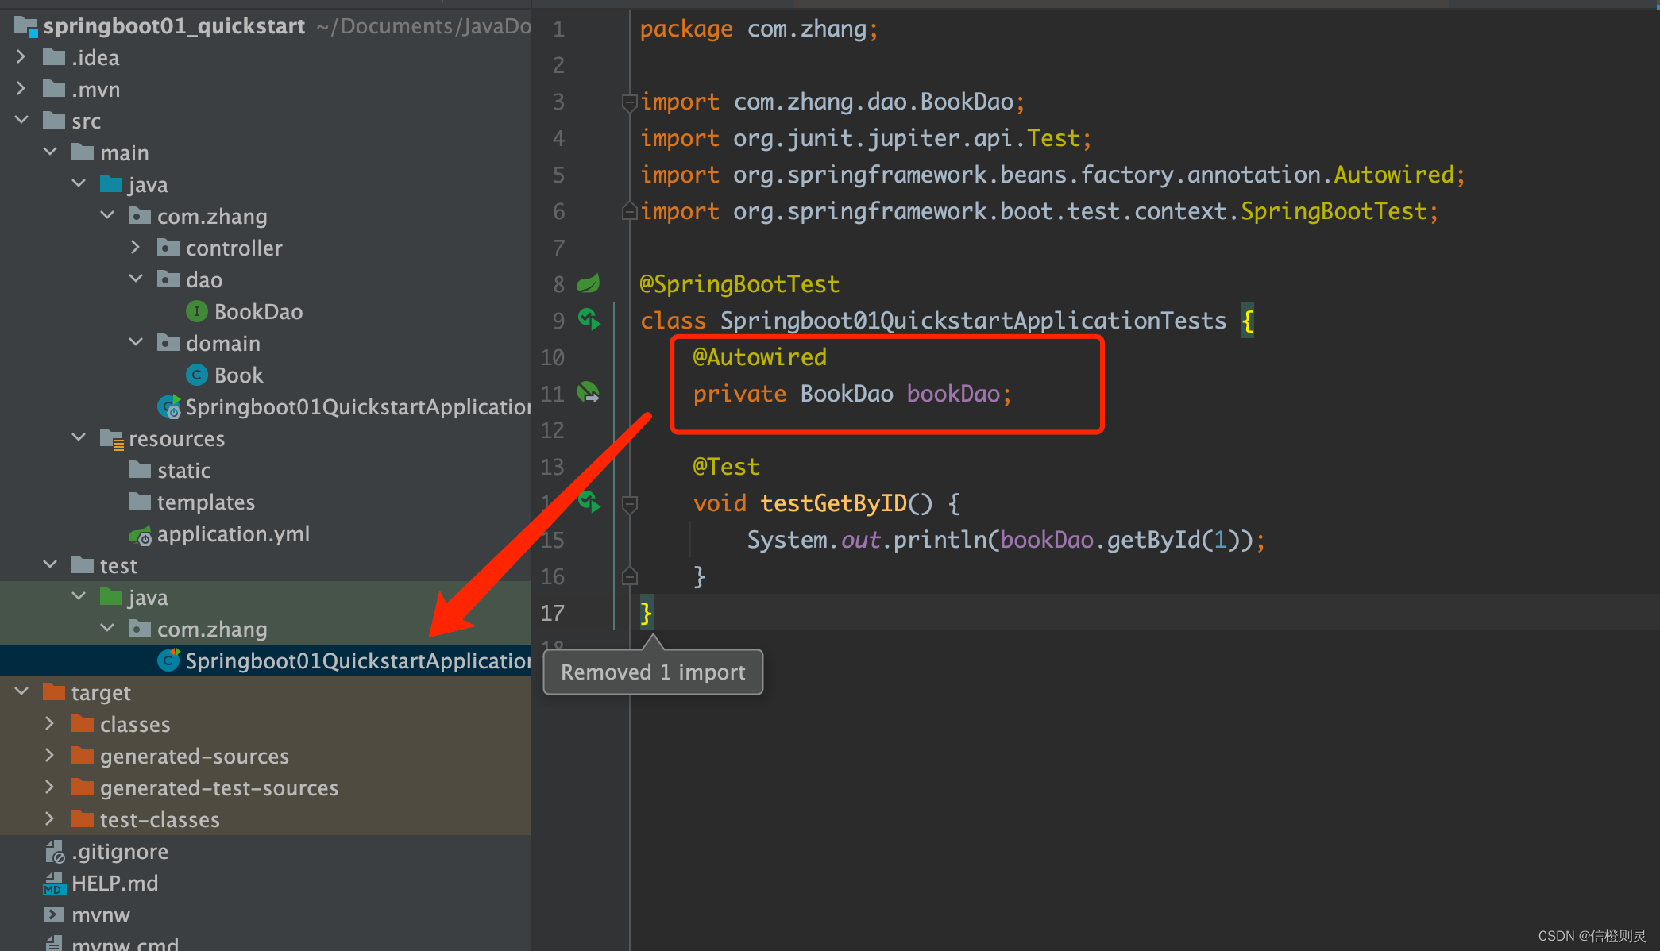
Task: Select the Book class under domain
Action: pos(238,375)
